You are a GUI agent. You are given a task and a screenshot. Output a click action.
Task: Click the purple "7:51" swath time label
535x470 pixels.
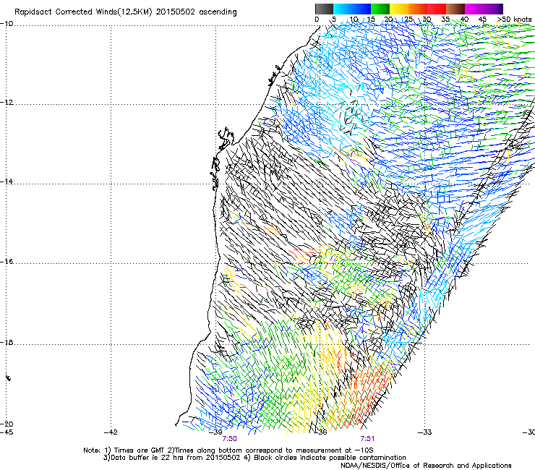point(367,439)
